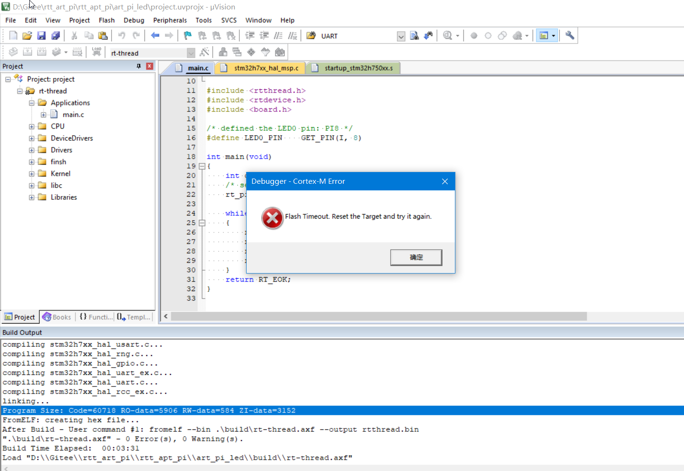
Task: Select the Drivers folder in tree
Action: click(62, 150)
